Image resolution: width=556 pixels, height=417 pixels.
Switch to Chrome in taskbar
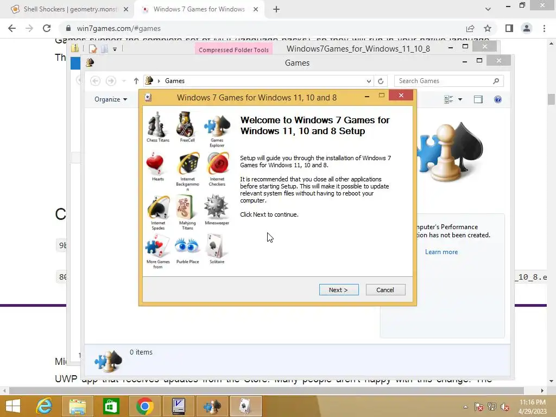(x=144, y=406)
